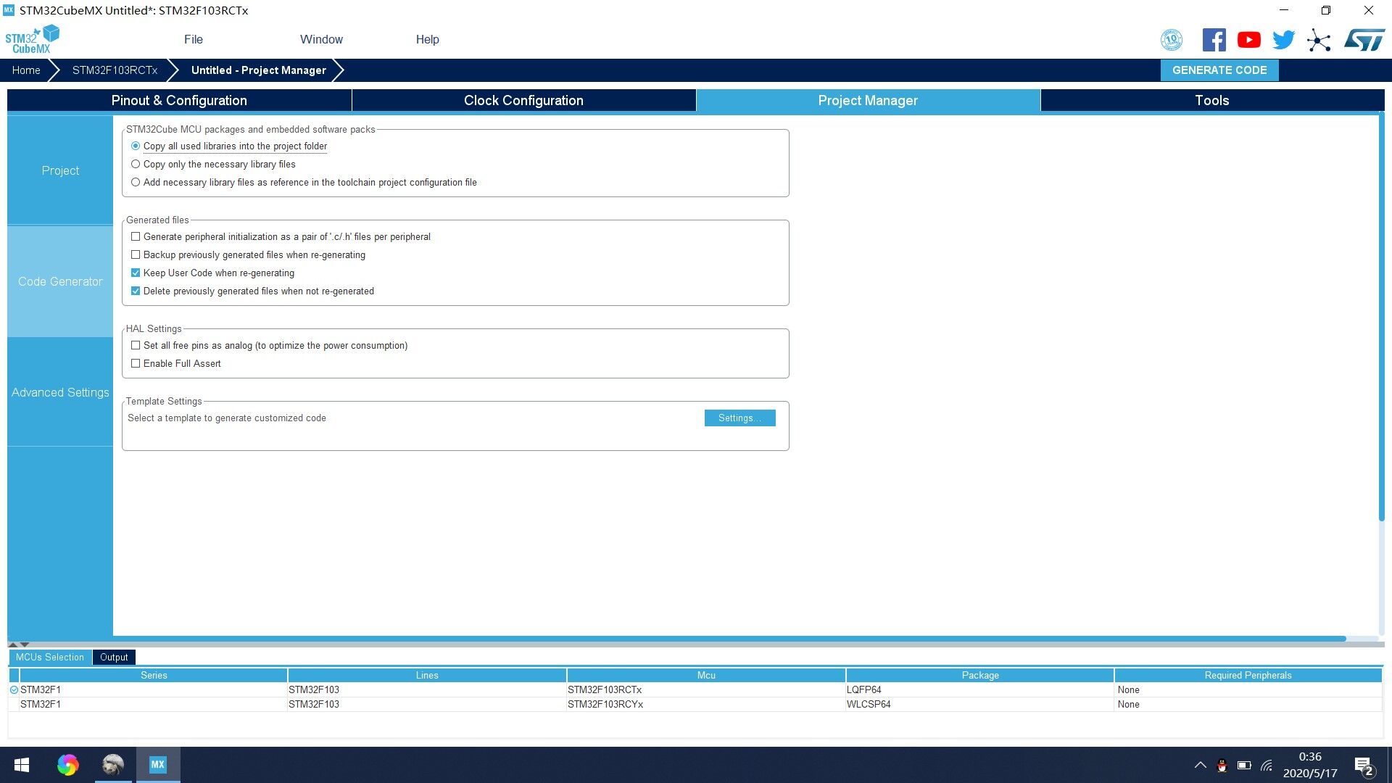The height and width of the screenshot is (783, 1392).
Task: Uncheck Keep User Code when re-generating
Action: tap(136, 273)
